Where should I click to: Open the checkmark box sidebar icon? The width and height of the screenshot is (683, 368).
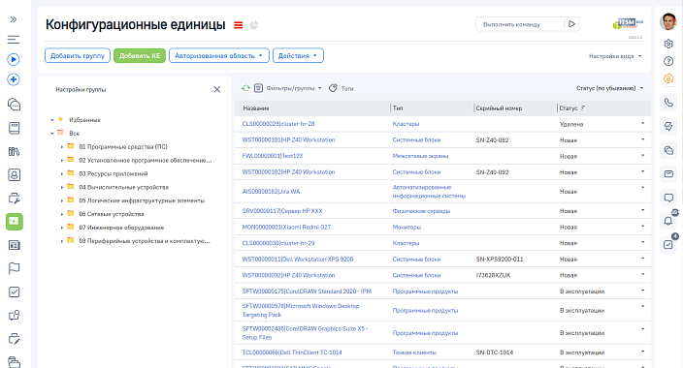point(14,291)
